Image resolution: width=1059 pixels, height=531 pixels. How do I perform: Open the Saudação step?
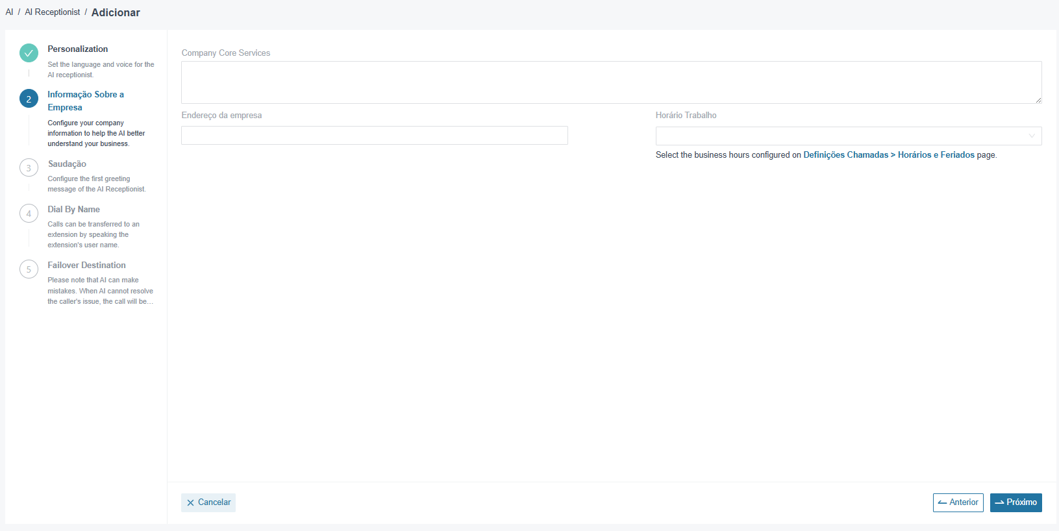click(67, 164)
